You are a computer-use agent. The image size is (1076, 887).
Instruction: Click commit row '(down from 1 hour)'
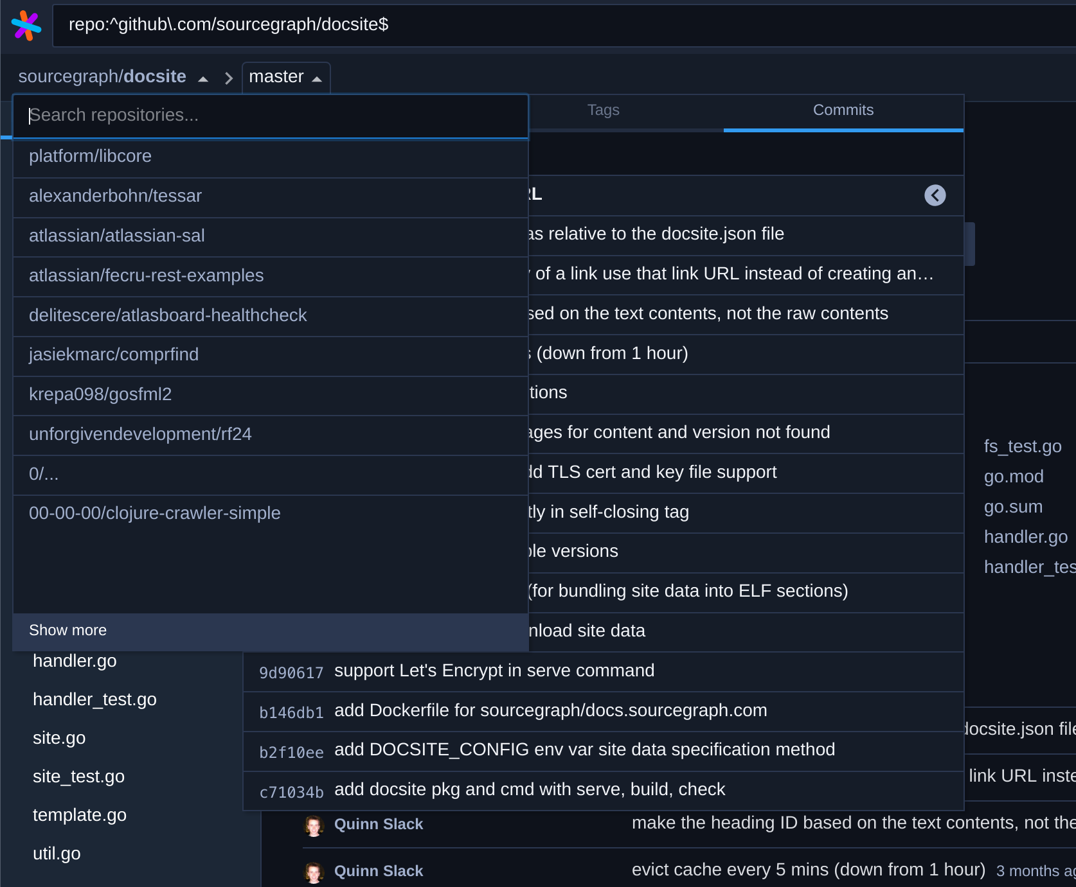coord(746,354)
